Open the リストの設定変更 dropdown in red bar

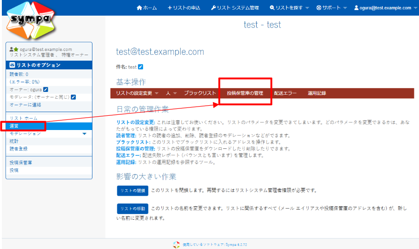[x=137, y=93]
